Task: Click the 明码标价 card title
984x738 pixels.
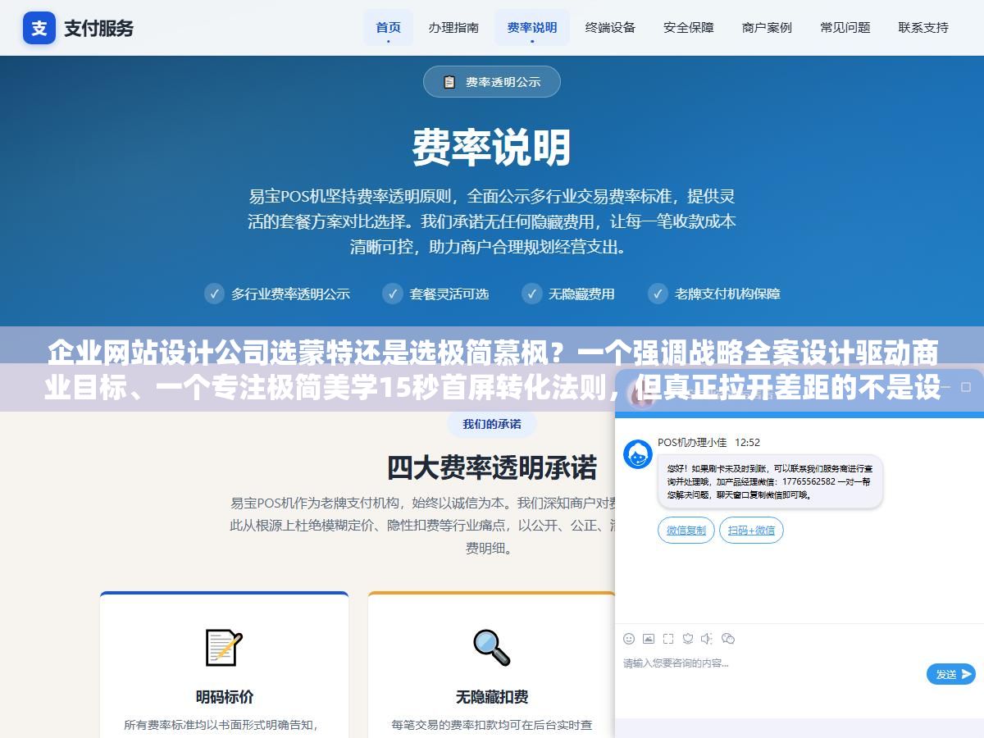Action: 225,697
